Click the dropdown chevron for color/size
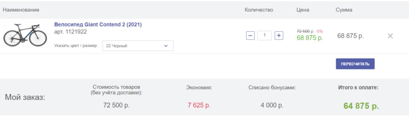The height and width of the screenshot is (122, 409). [x=166, y=46]
